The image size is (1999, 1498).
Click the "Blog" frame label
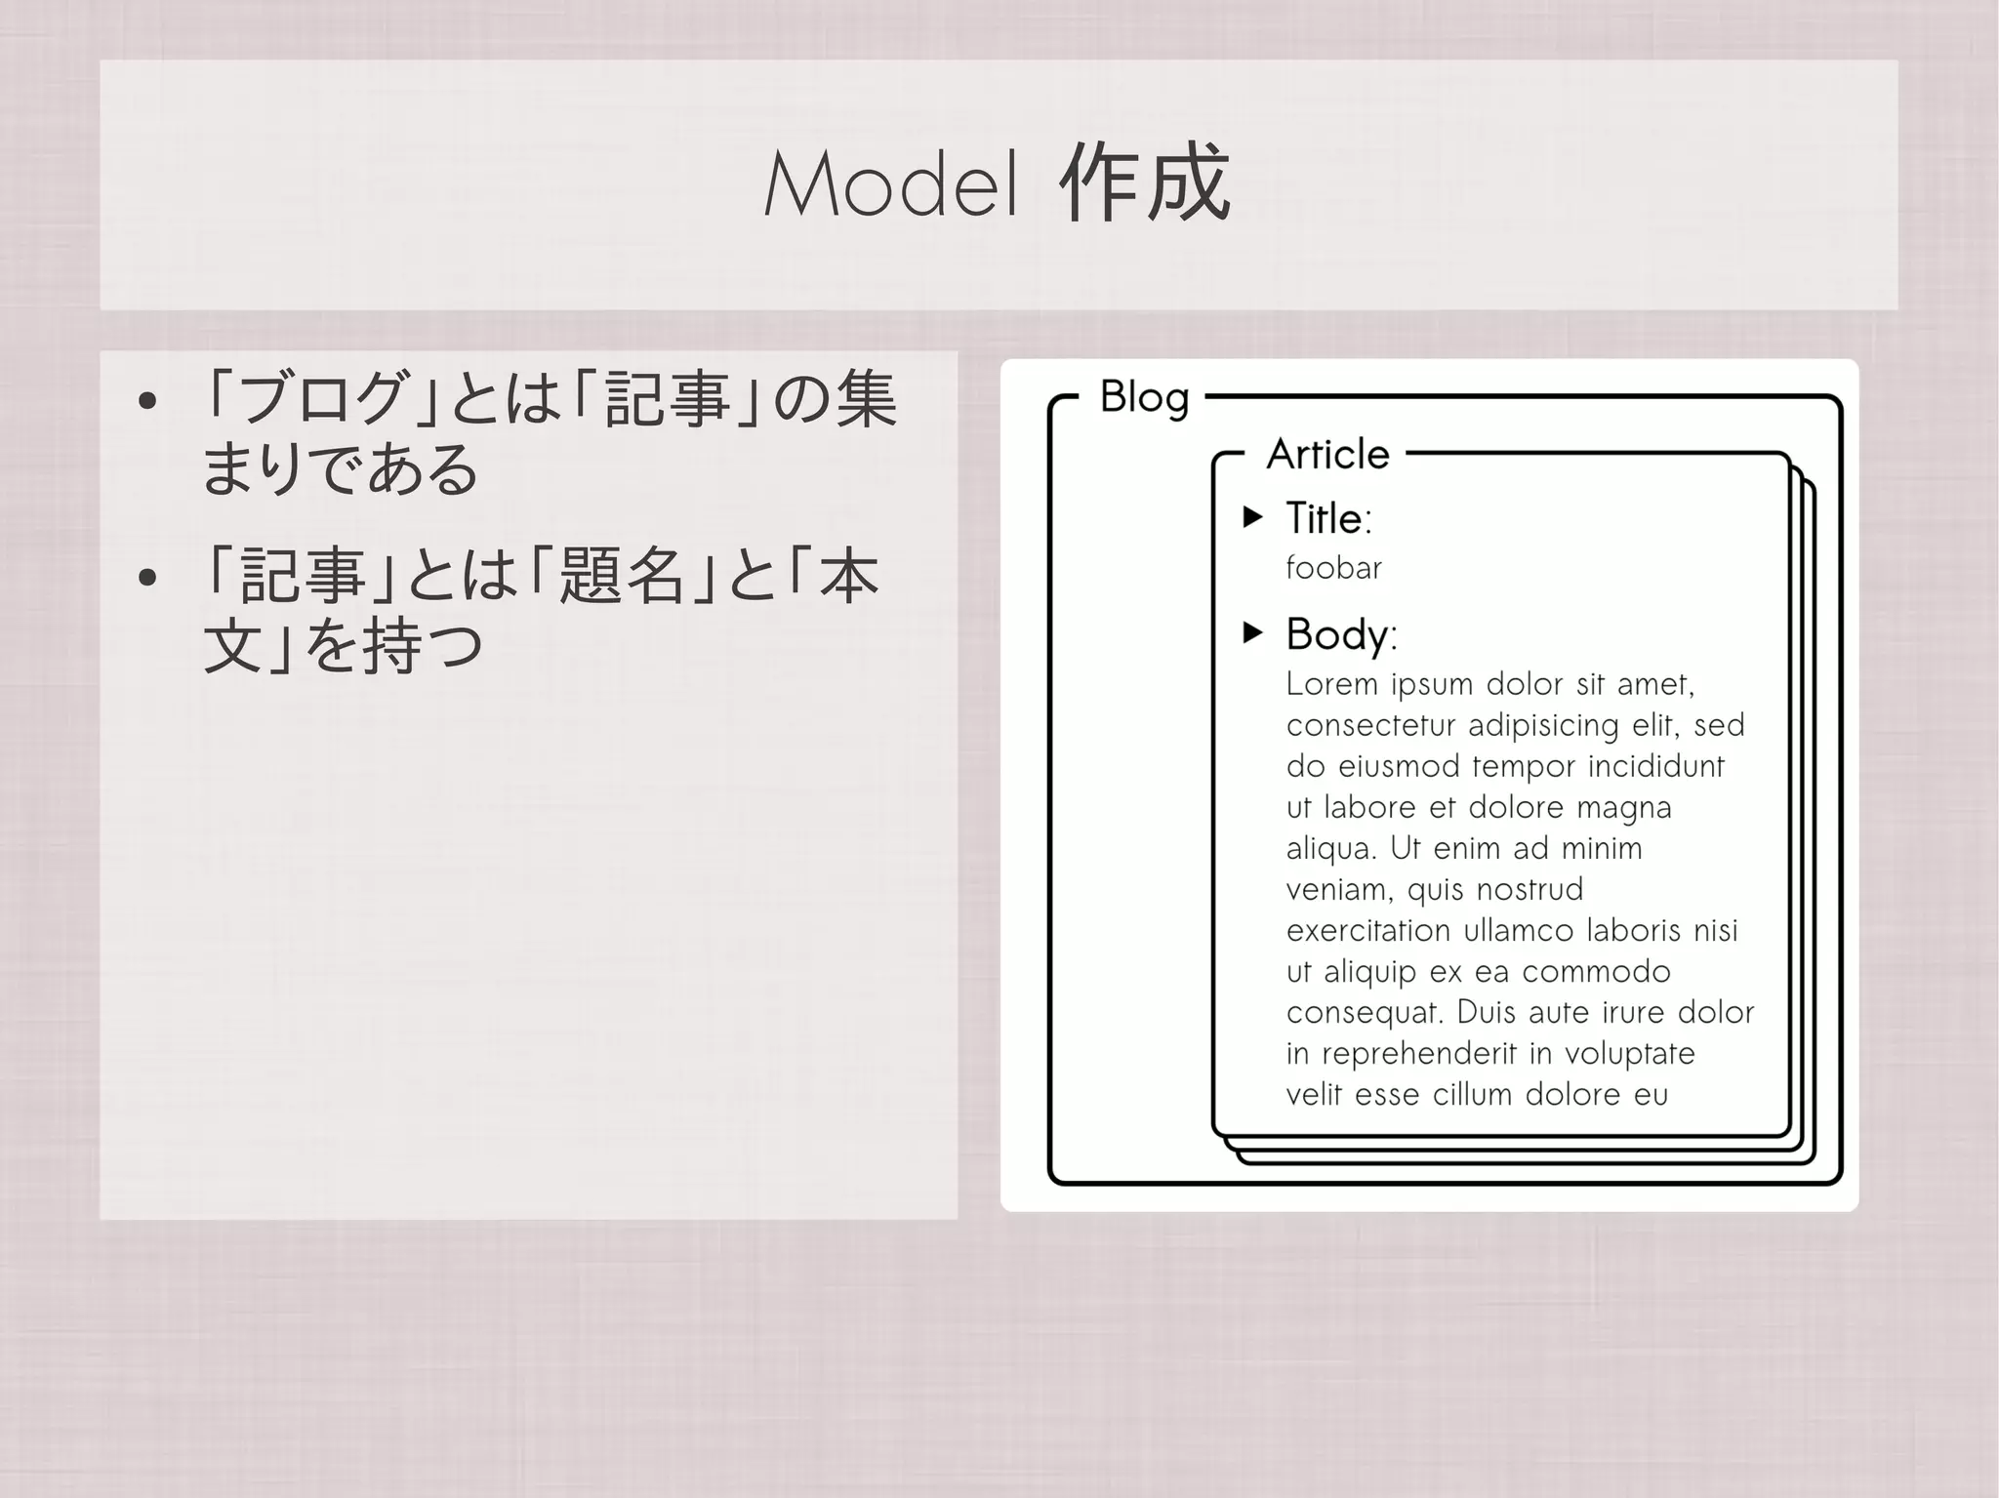click(1144, 397)
